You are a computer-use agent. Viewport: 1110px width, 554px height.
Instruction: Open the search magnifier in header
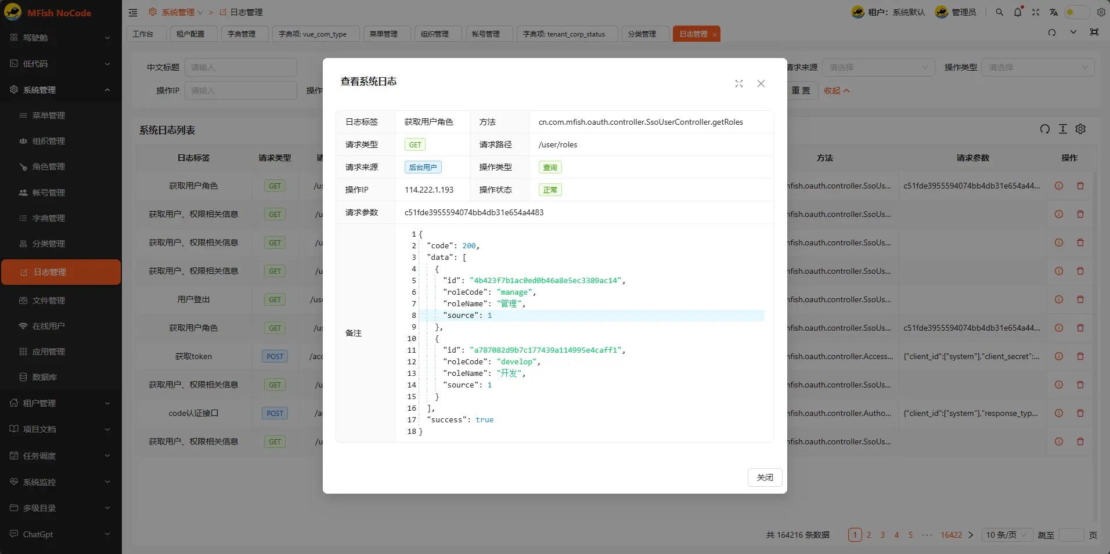[x=999, y=12]
